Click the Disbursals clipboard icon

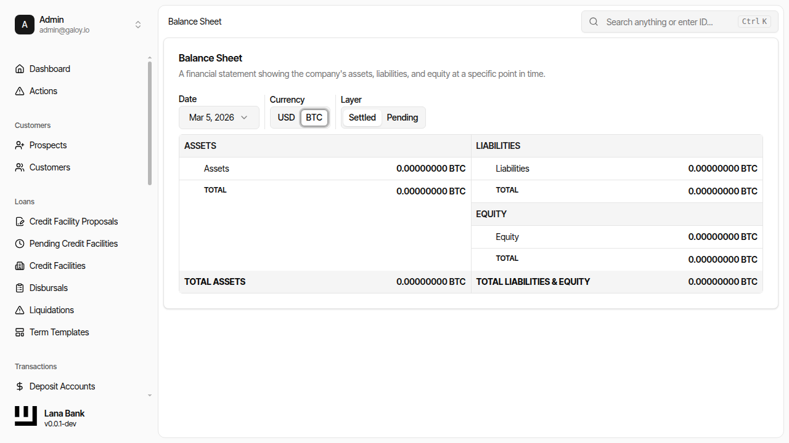20,288
